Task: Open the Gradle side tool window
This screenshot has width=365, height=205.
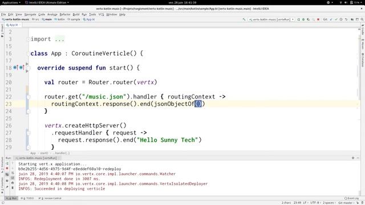Action: click(x=363, y=30)
